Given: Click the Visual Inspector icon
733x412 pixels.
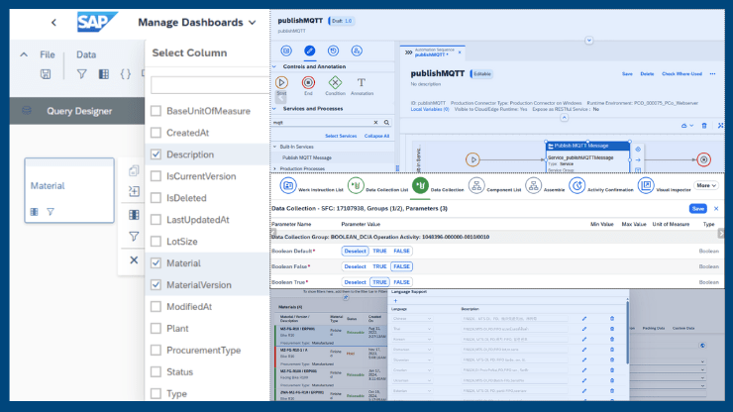Looking at the screenshot, I should 646,185.
